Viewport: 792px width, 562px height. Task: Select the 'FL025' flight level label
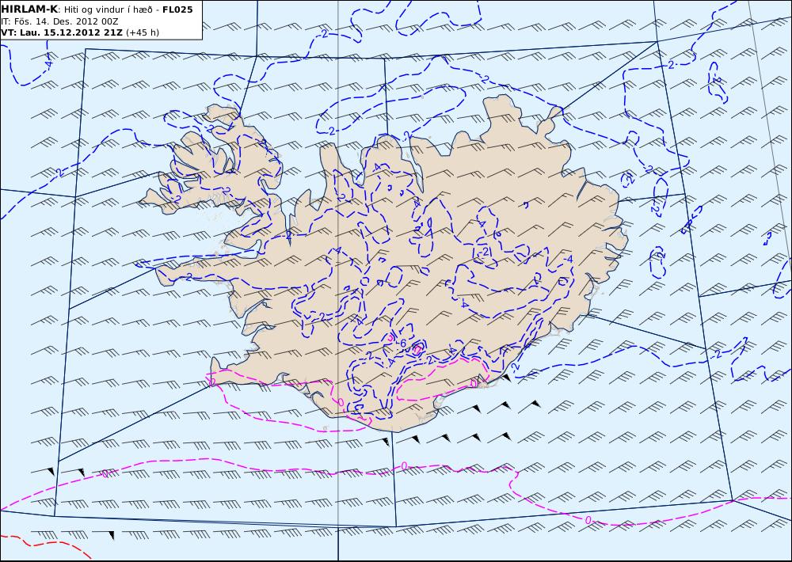coord(177,9)
